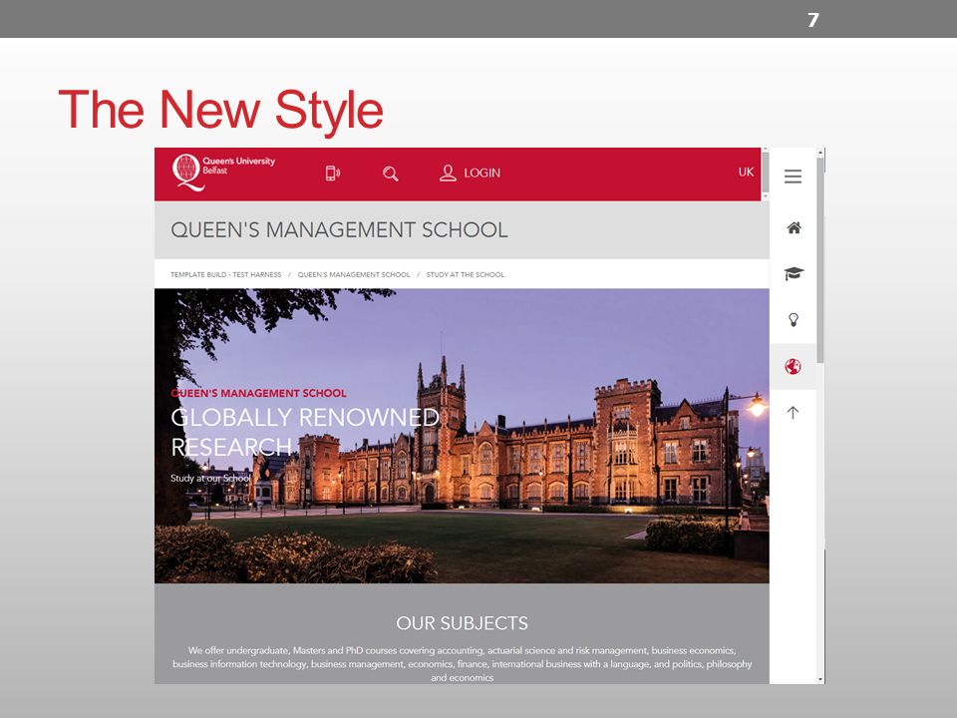
Task: Click The New Style slide title
Action: point(221,111)
